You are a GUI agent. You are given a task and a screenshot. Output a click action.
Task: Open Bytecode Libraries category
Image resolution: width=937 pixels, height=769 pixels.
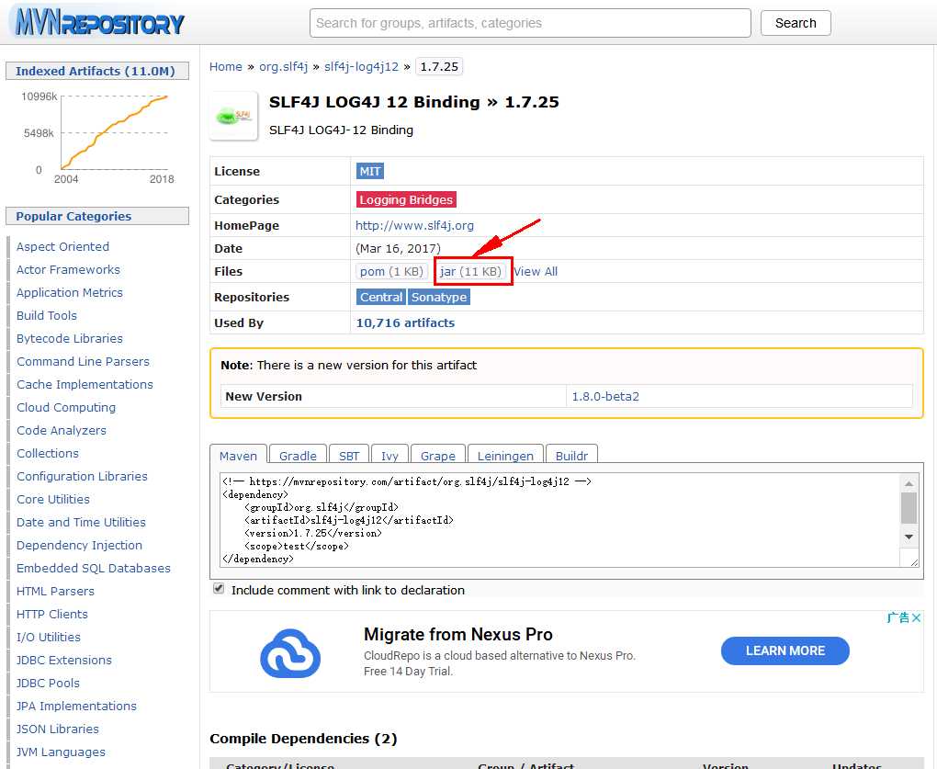pos(69,338)
